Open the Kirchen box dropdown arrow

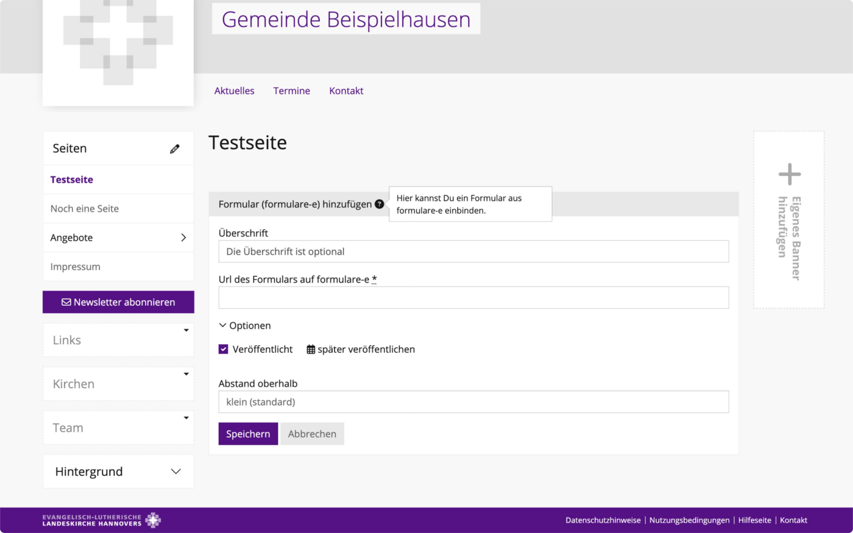click(186, 374)
